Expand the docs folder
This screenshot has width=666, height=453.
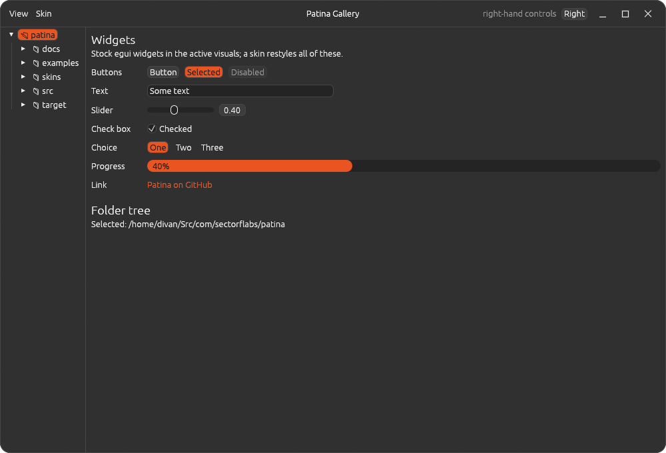click(x=23, y=49)
